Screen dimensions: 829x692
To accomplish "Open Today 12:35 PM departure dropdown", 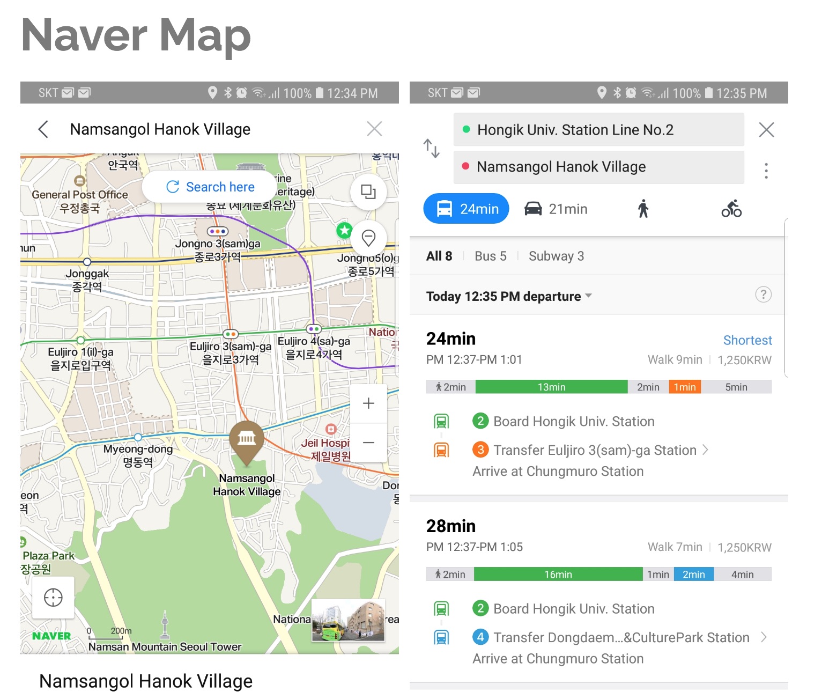I will pos(509,296).
